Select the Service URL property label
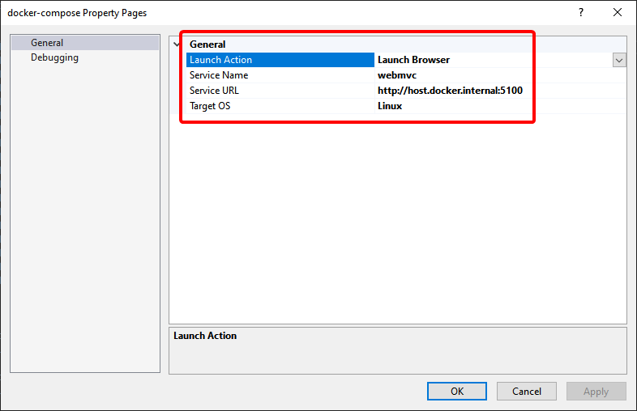Image resolution: width=637 pixels, height=411 pixels. pos(214,91)
